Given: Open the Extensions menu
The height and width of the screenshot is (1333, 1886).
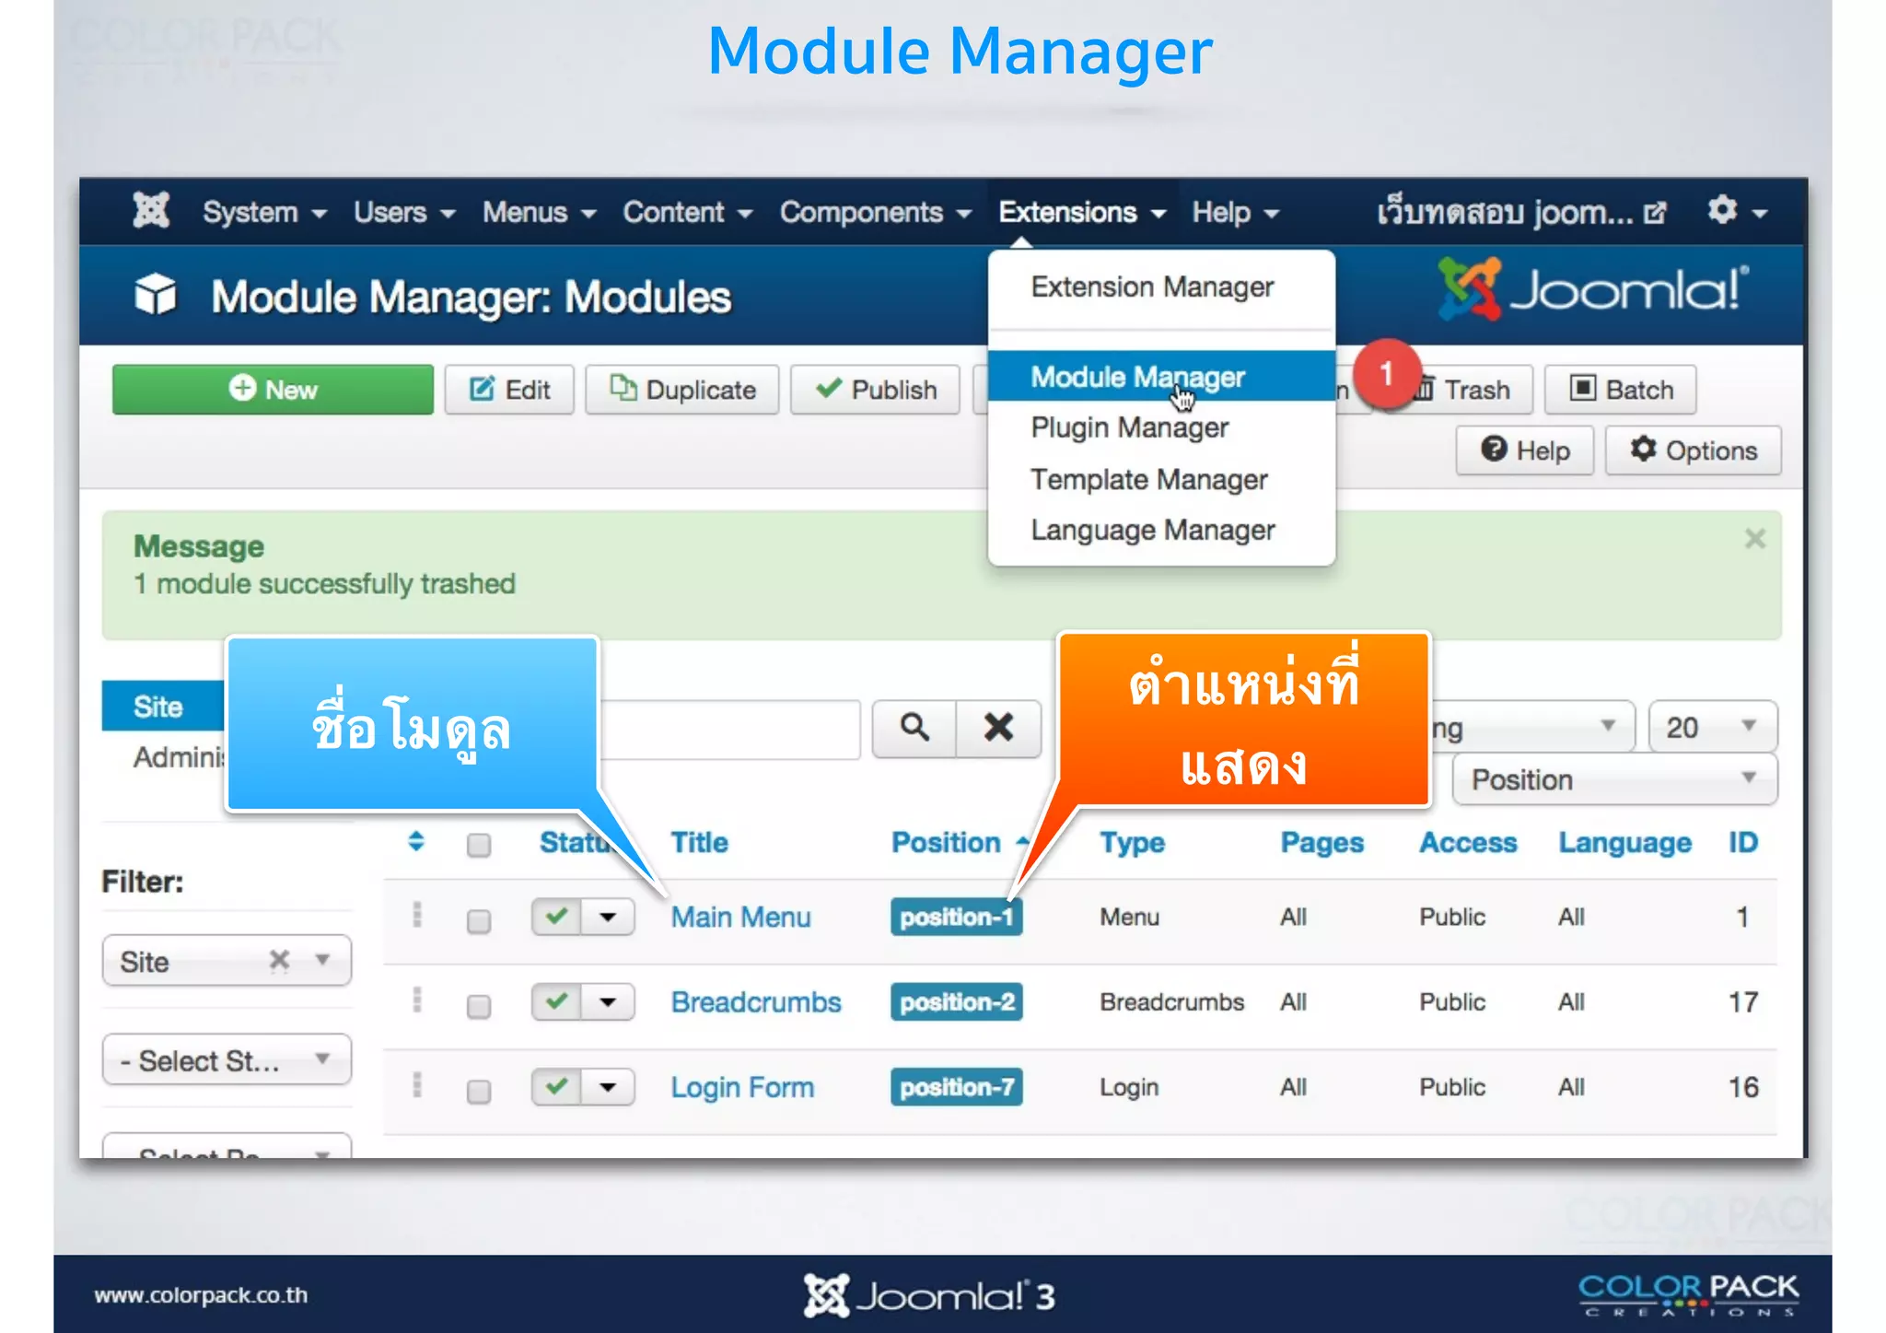Looking at the screenshot, I should (x=1082, y=212).
